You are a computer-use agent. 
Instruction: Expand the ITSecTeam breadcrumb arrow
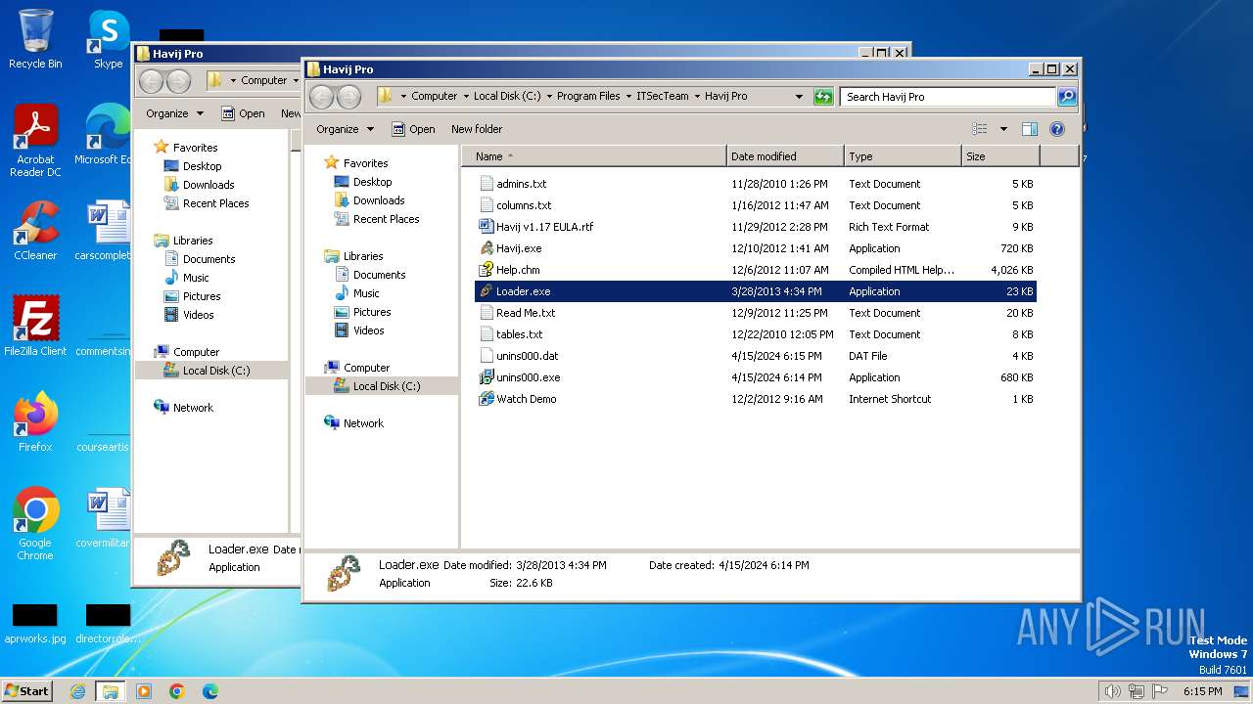tap(697, 97)
